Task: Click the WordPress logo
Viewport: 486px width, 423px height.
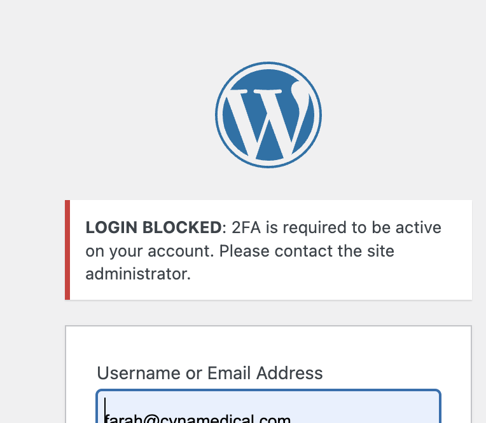Action: tap(268, 114)
